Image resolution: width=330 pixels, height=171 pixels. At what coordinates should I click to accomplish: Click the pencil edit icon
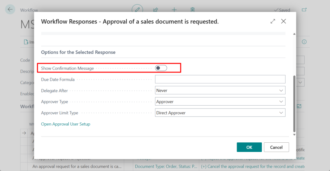point(137,10)
